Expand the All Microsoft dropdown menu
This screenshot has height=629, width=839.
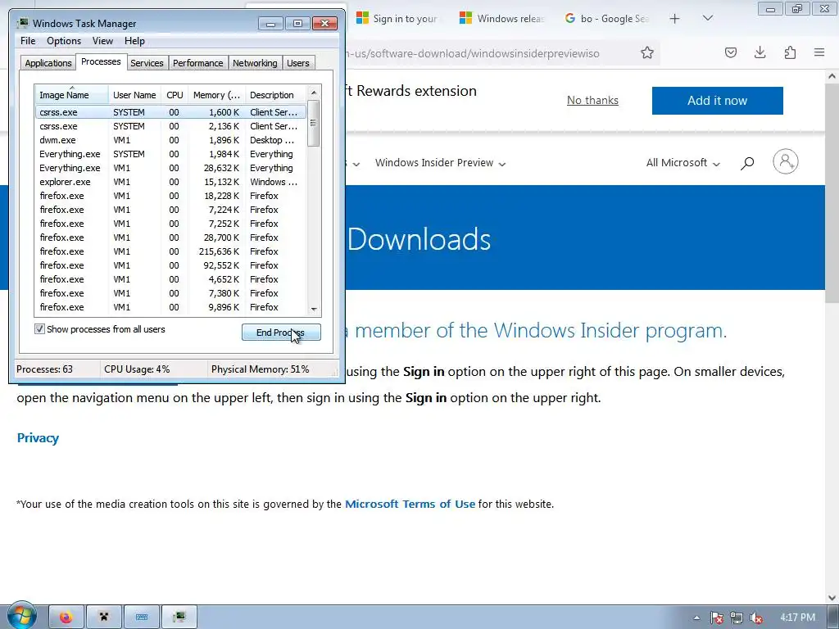coord(683,163)
